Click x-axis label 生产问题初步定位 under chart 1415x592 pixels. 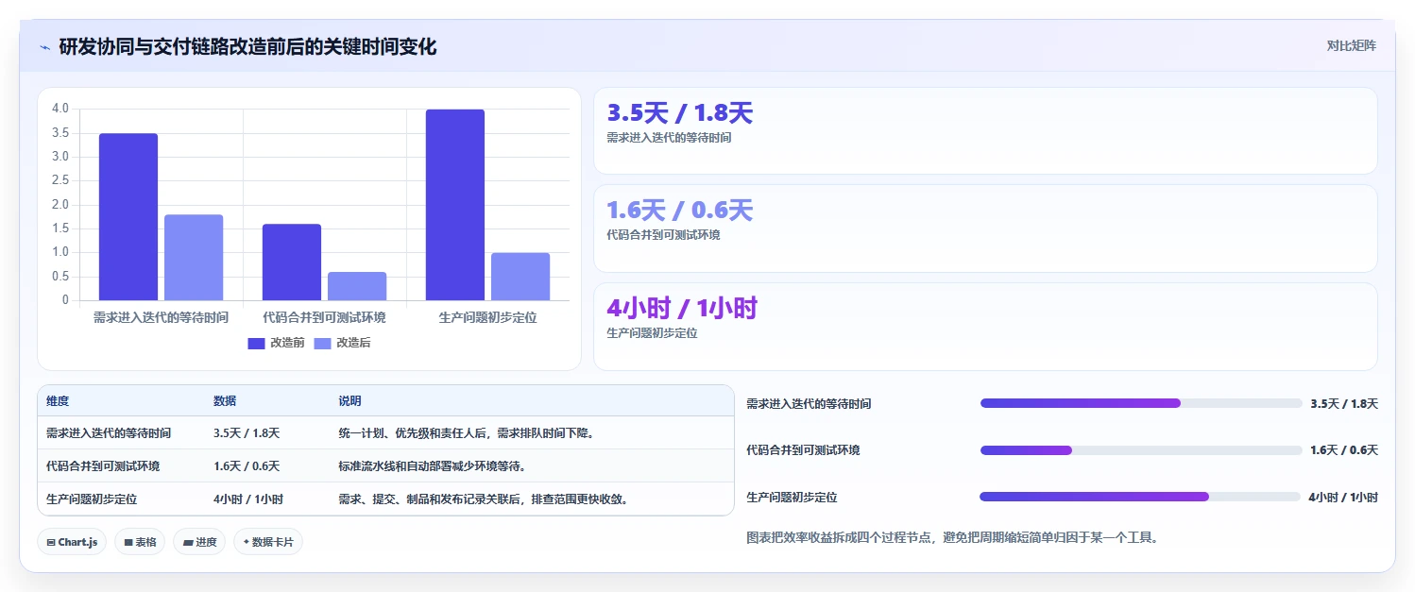click(x=488, y=318)
